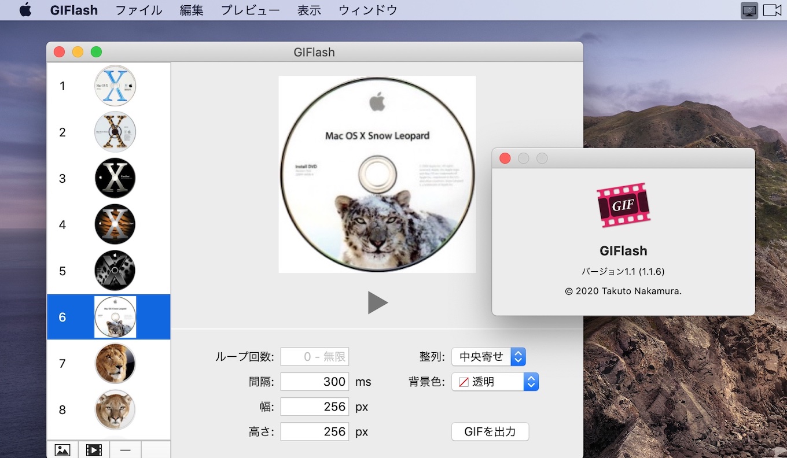Click the © 2020 Takuto Nakamura text
Image resolution: width=787 pixels, height=458 pixels.
point(623,291)
